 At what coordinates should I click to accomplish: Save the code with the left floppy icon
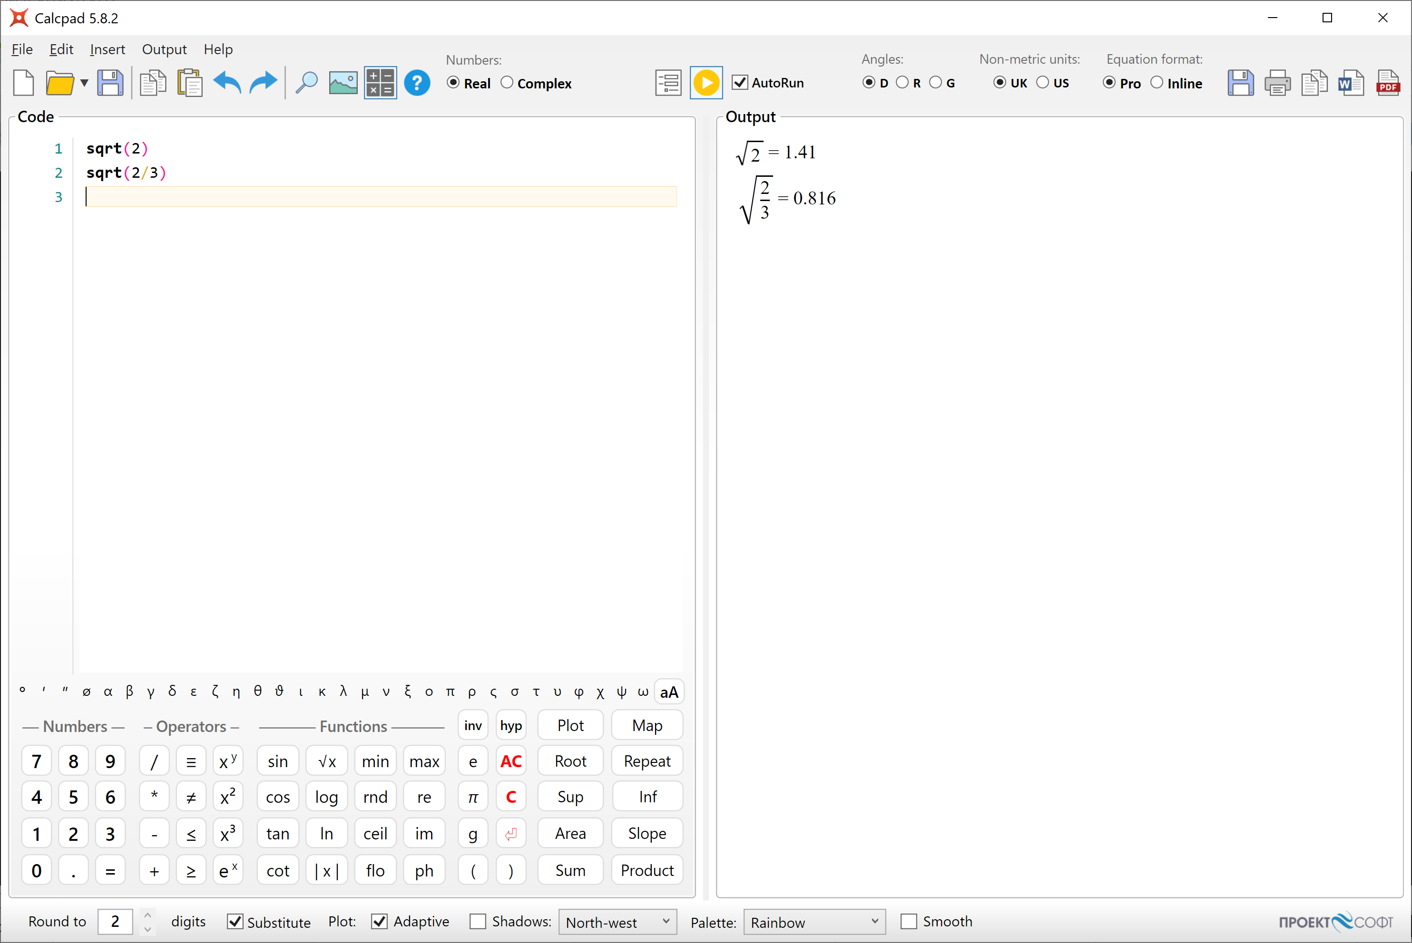tap(110, 83)
